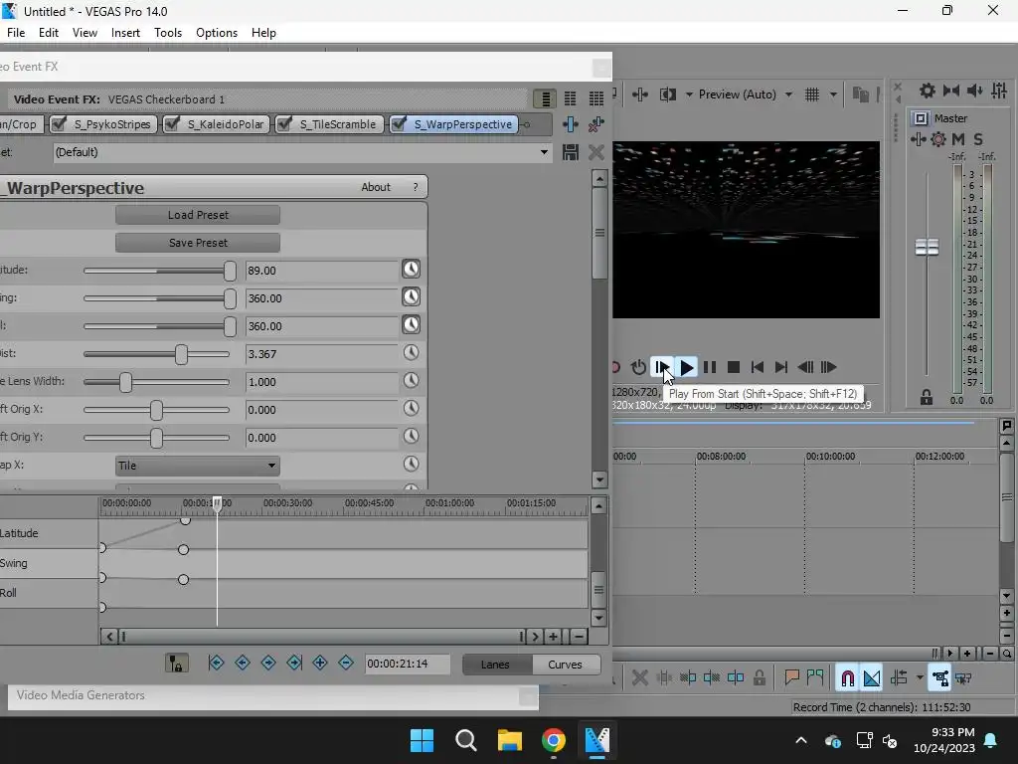Create a new keyframe with plus diamond

pyautogui.click(x=320, y=663)
